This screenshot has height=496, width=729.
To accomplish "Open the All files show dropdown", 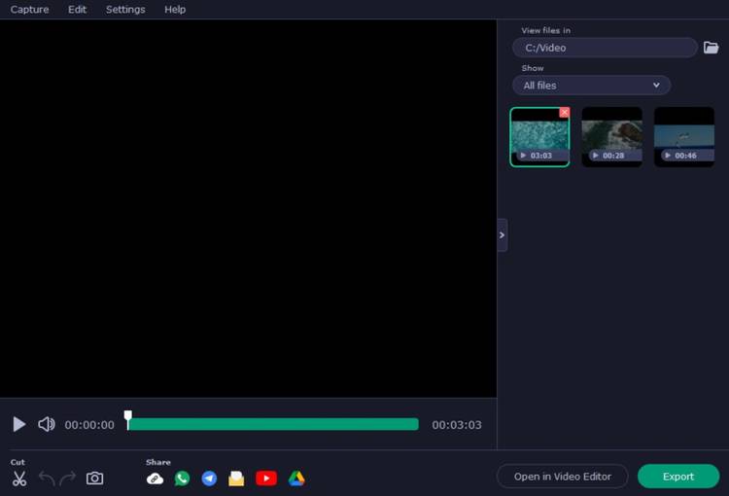I will click(591, 86).
